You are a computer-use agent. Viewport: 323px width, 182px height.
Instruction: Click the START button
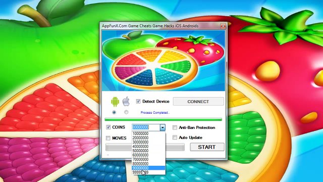pyautogui.click(x=207, y=147)
